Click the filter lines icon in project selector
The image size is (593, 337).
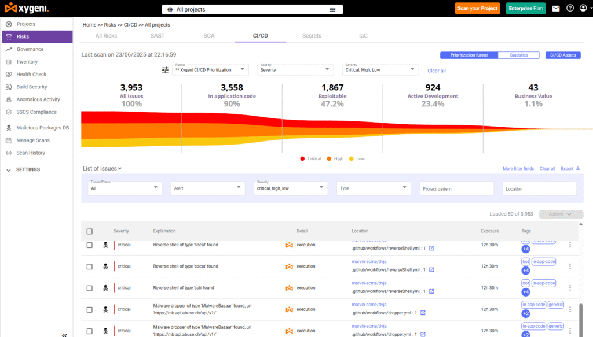[x=332, y=9]
